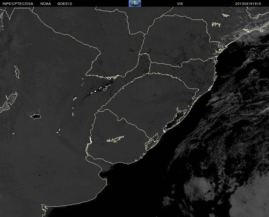This screenshot has height=217, width=269.
Task: Click the VIS channel label
Action: (x=180, y=4)
